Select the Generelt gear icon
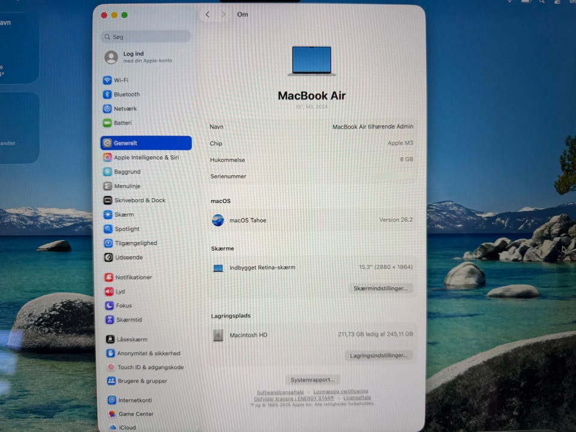The height and width of the screenshot is (432, 576). click(107, 143)
